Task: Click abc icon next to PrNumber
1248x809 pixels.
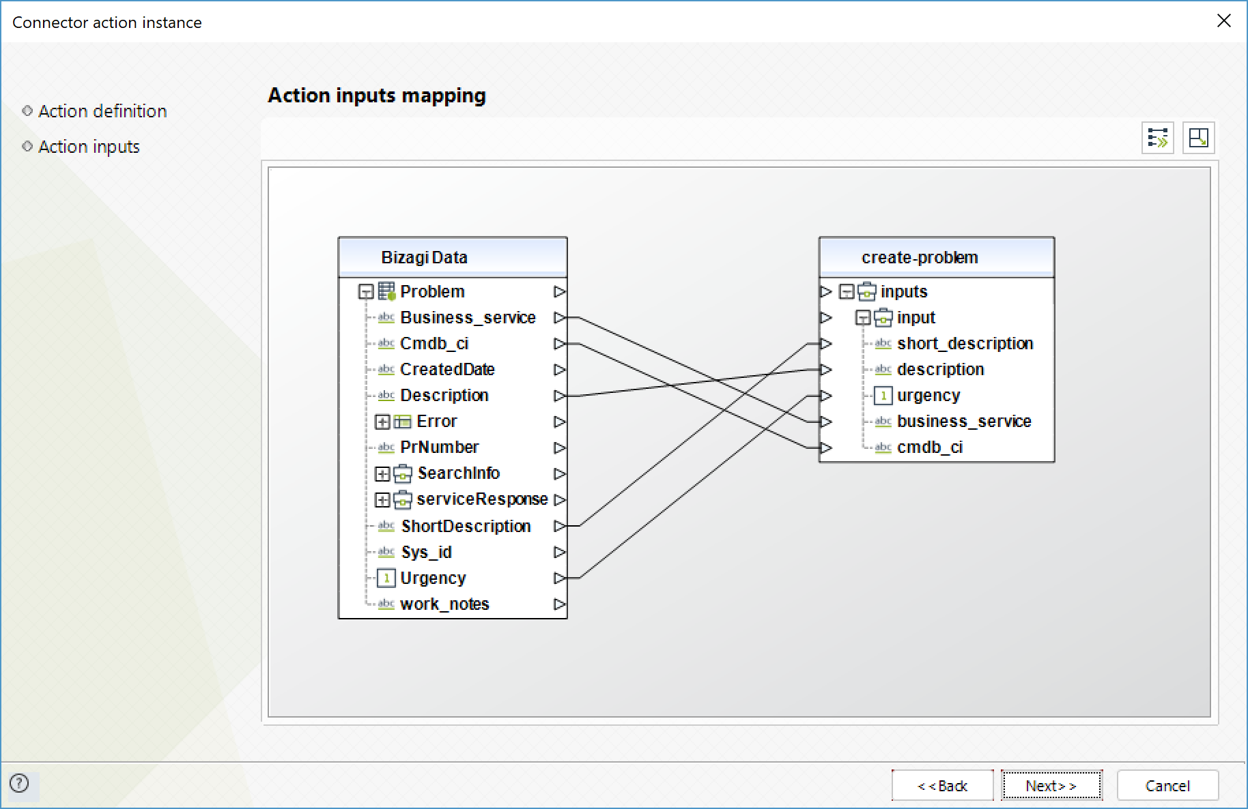Action: tap(386, 447)
